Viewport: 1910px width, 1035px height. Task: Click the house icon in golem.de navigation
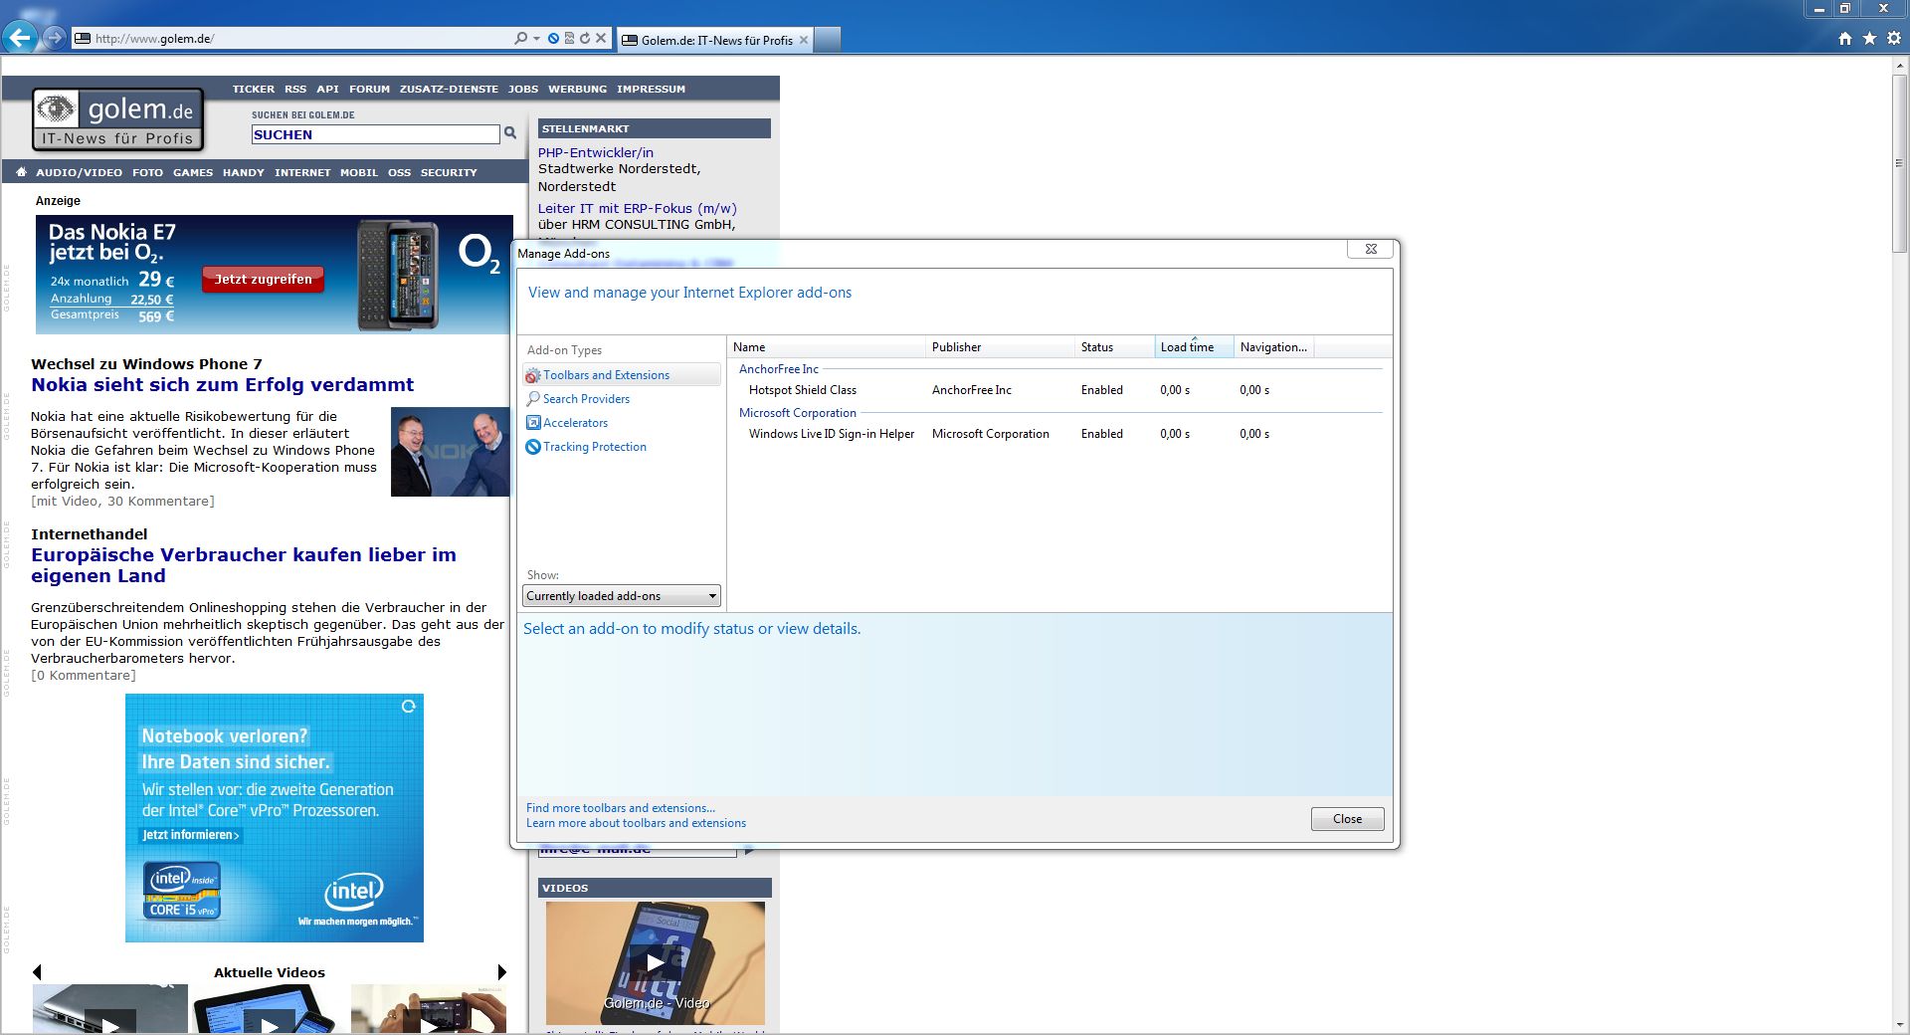(x=20, y=172)
